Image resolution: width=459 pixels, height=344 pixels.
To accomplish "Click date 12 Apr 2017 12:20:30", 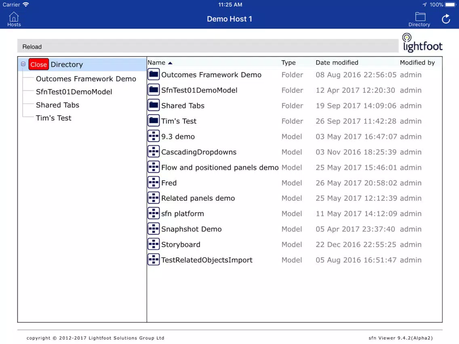I will (x=355, y=90).
